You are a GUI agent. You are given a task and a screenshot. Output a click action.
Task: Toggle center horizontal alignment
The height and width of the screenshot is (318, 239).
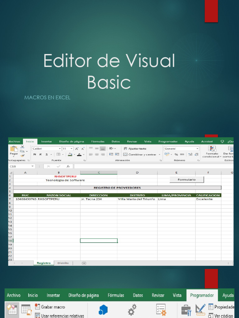[x=97, y=154]
